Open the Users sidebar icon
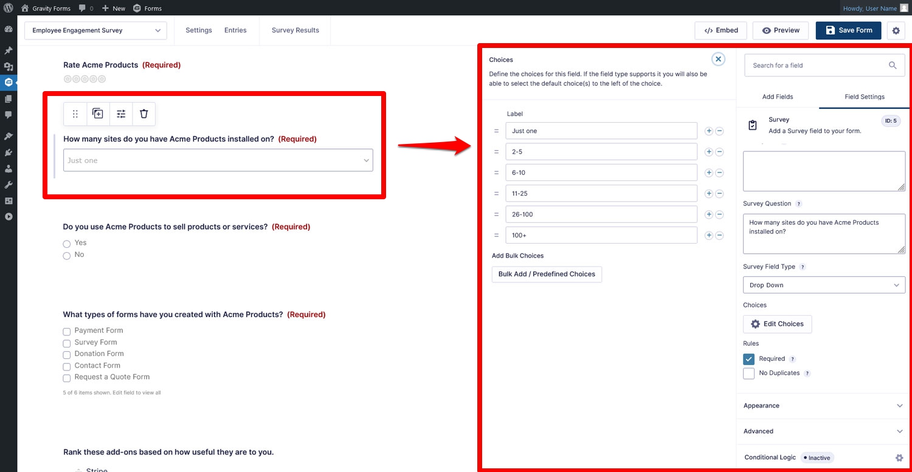This screenshot has width=912, height=472. [x=9, y=168]
